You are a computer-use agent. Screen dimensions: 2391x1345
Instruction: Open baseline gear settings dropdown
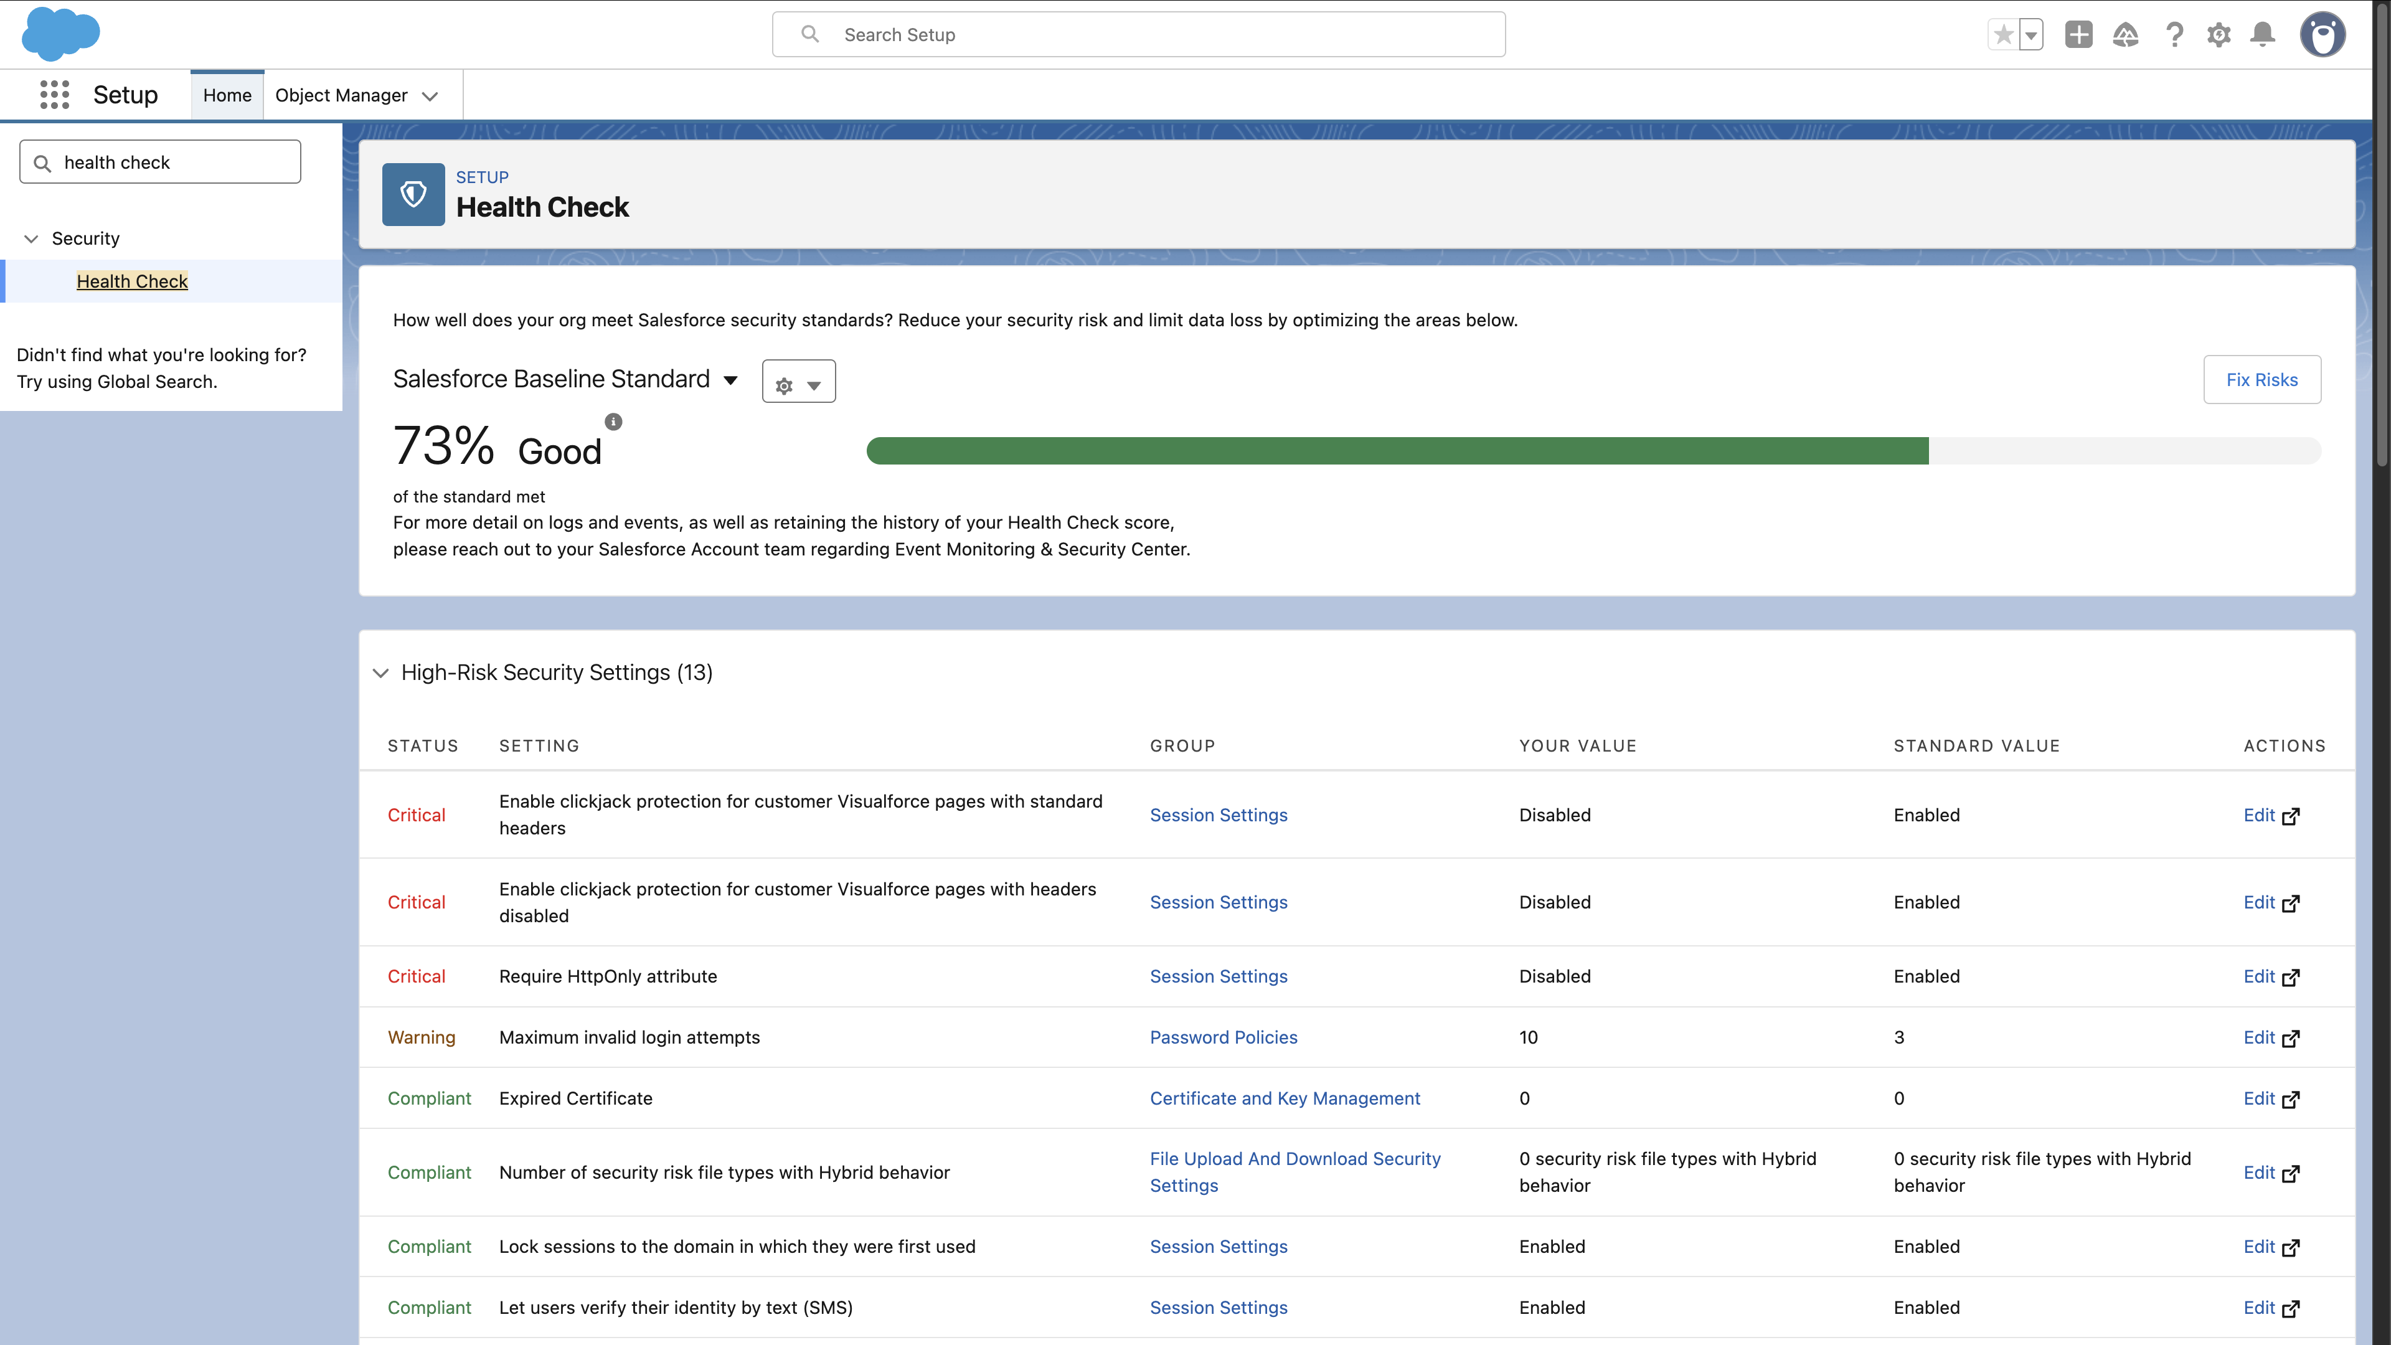point(798,382)
